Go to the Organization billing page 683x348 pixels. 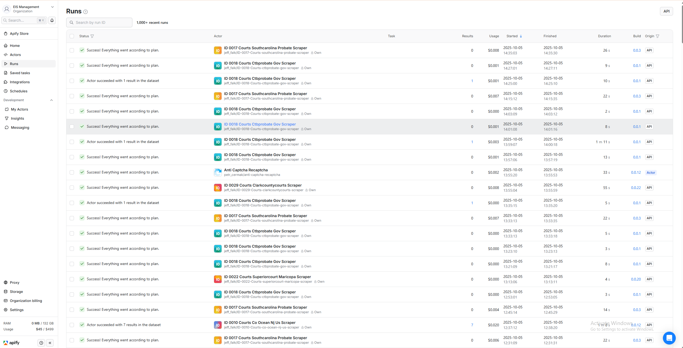(26, 301)
